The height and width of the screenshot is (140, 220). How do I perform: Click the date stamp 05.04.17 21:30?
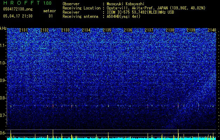click(x=18, y=16)
